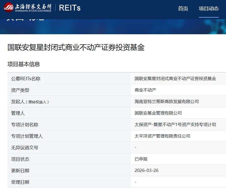Screen dimensions: 226x188
Task: Select the 发起人 (原始权益人) label
Action: click(30, 102)
